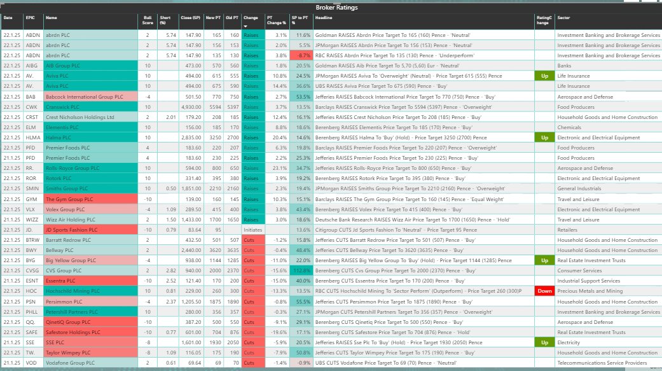Sort by PT Change % column header

276,20
